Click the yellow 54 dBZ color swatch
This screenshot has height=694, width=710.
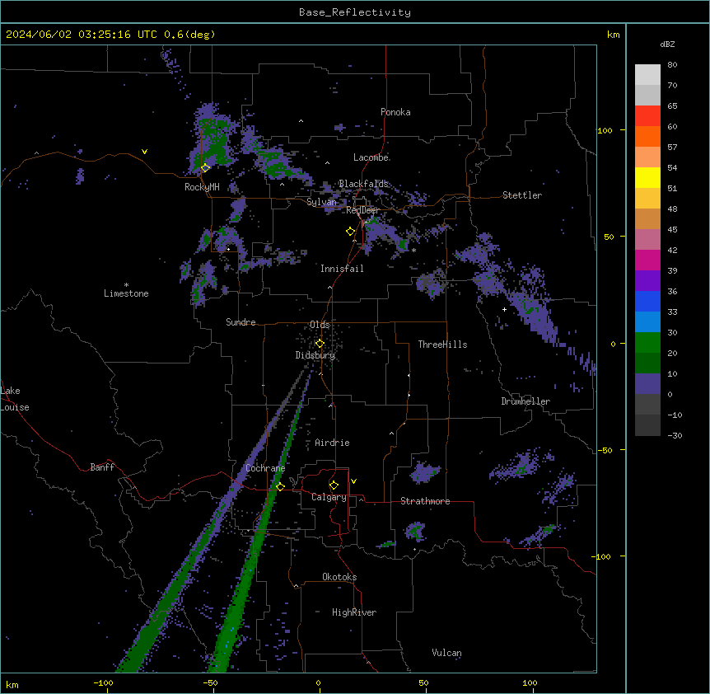pyautogui.click(x=647, y=177)
